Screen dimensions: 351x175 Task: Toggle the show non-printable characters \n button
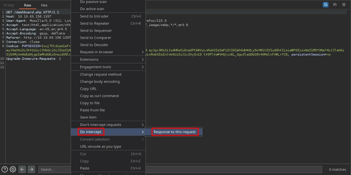click(x=335, y=5)
